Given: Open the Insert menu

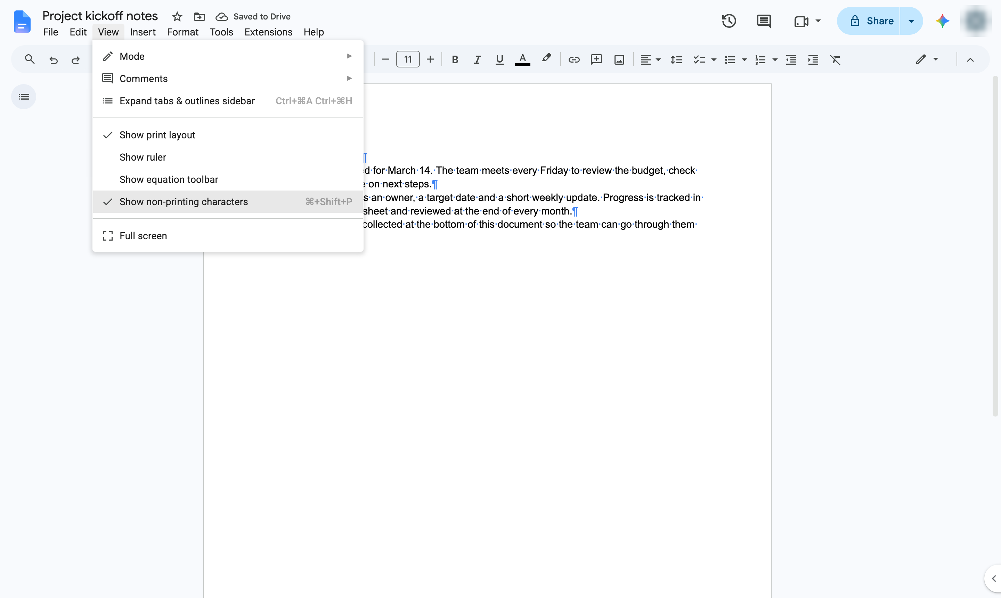Looking at the screenshot, I should coord(143,32).
